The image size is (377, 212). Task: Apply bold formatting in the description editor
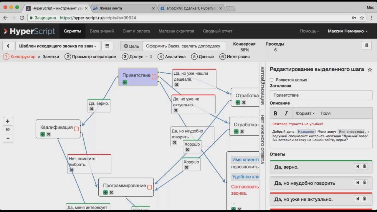275,113
